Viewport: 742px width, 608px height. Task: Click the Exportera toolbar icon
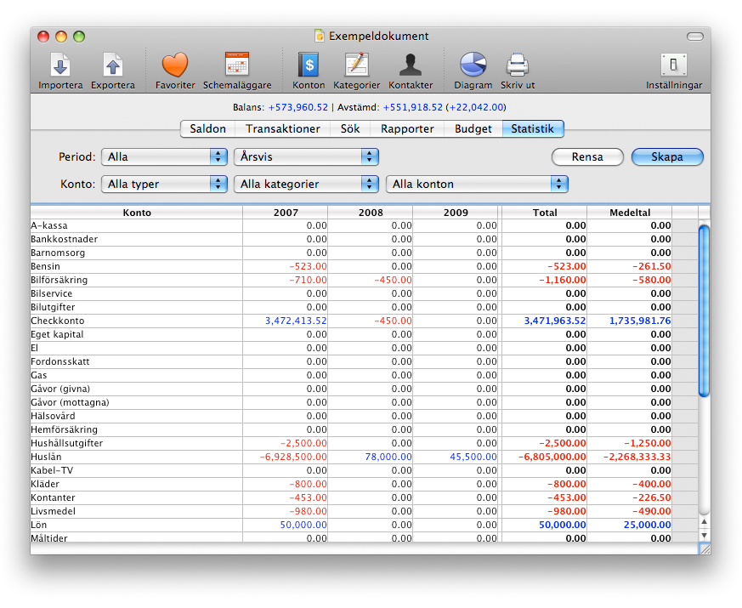coord(113,65)
